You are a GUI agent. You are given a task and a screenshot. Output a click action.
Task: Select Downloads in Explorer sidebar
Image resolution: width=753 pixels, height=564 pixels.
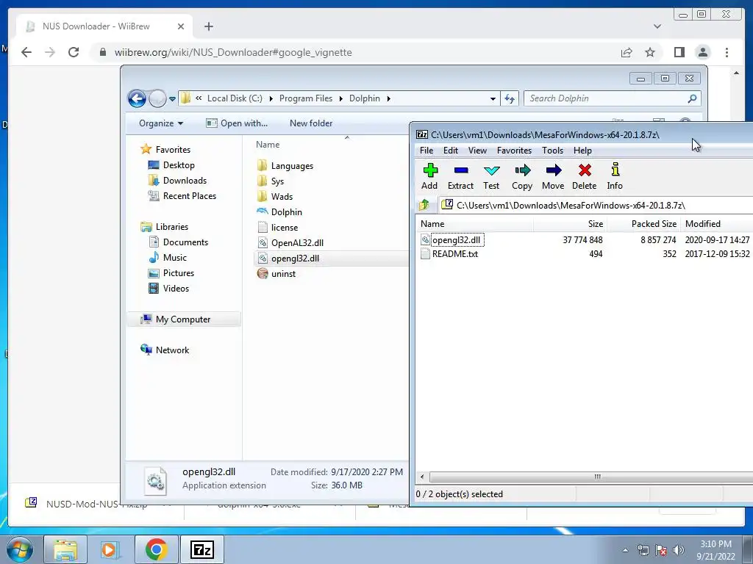(177, 181)
